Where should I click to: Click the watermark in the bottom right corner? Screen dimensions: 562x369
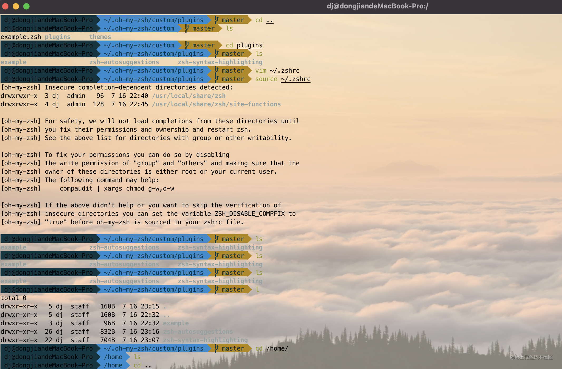pos(532,357)
